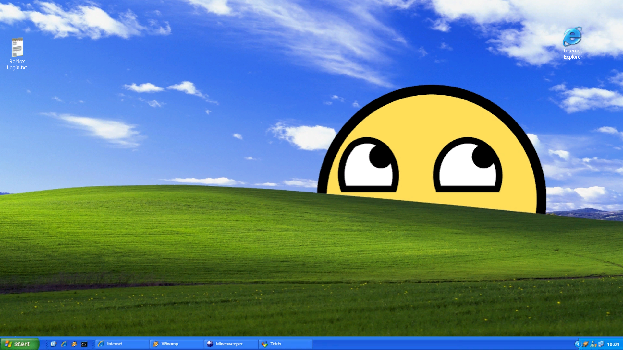Viewport: 623px width, 350px height.
Task: Click the Winamp lightning tray icon
Action: point(585,344)
